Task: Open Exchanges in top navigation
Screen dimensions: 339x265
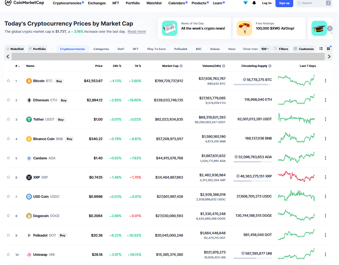Action: point(97,3)
